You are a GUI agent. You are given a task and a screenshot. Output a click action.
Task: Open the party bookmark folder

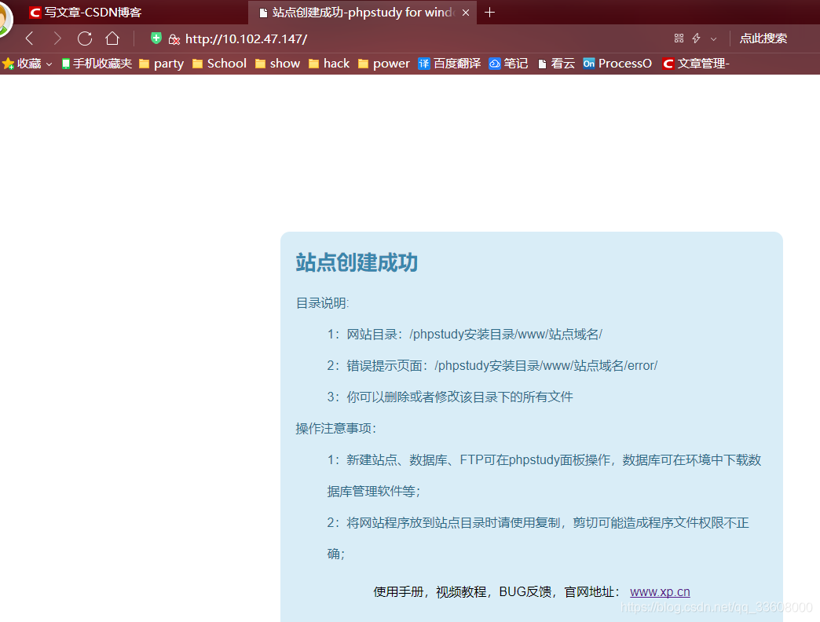(162, 64)
